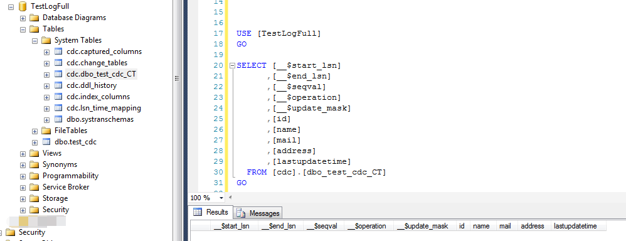Expand cdc.ddl_history table node
This screenshot has height=241, width=626.
tap(46, 86)
